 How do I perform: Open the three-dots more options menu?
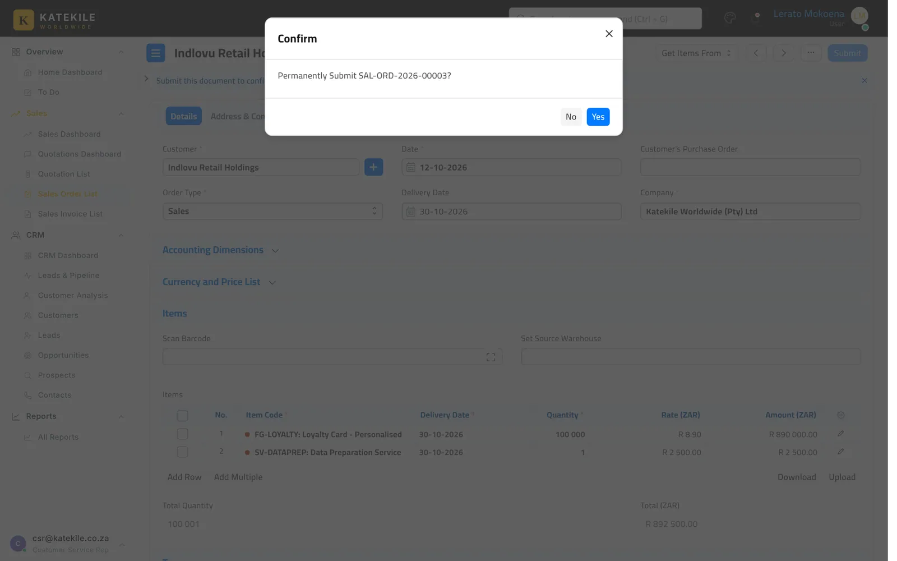tap(811, 53)
